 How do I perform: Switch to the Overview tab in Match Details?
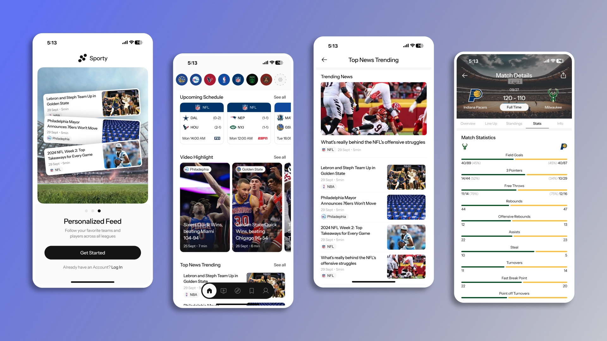468,124
